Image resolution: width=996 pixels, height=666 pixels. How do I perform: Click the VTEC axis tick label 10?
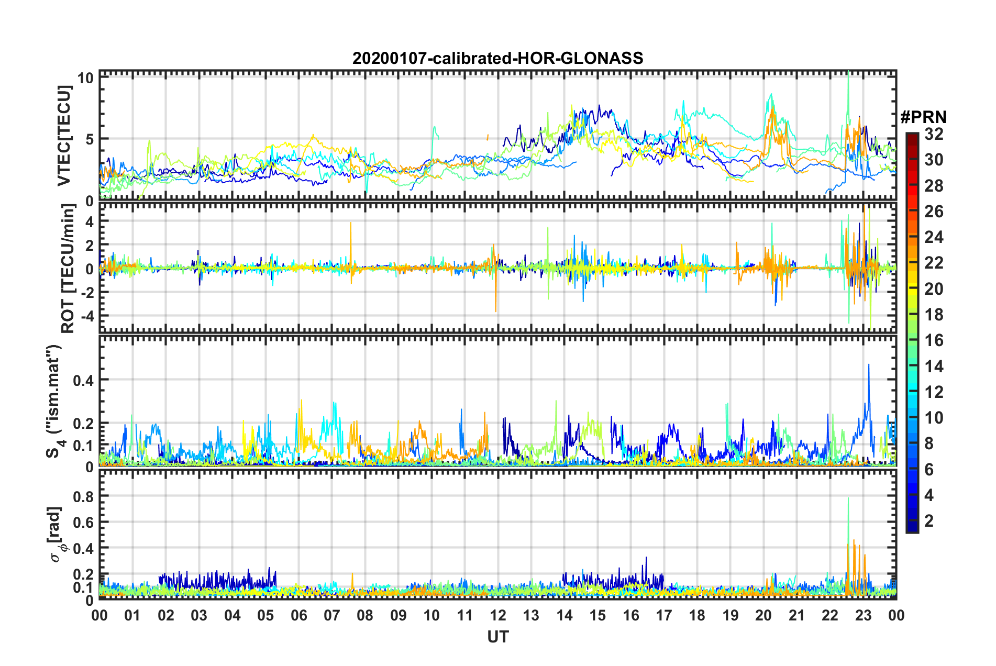tap(85, 78)
